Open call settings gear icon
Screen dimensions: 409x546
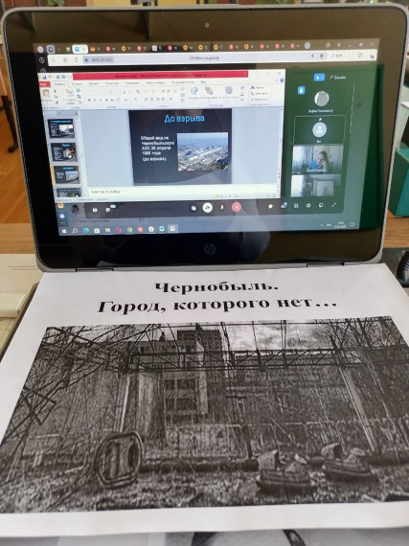308,205
